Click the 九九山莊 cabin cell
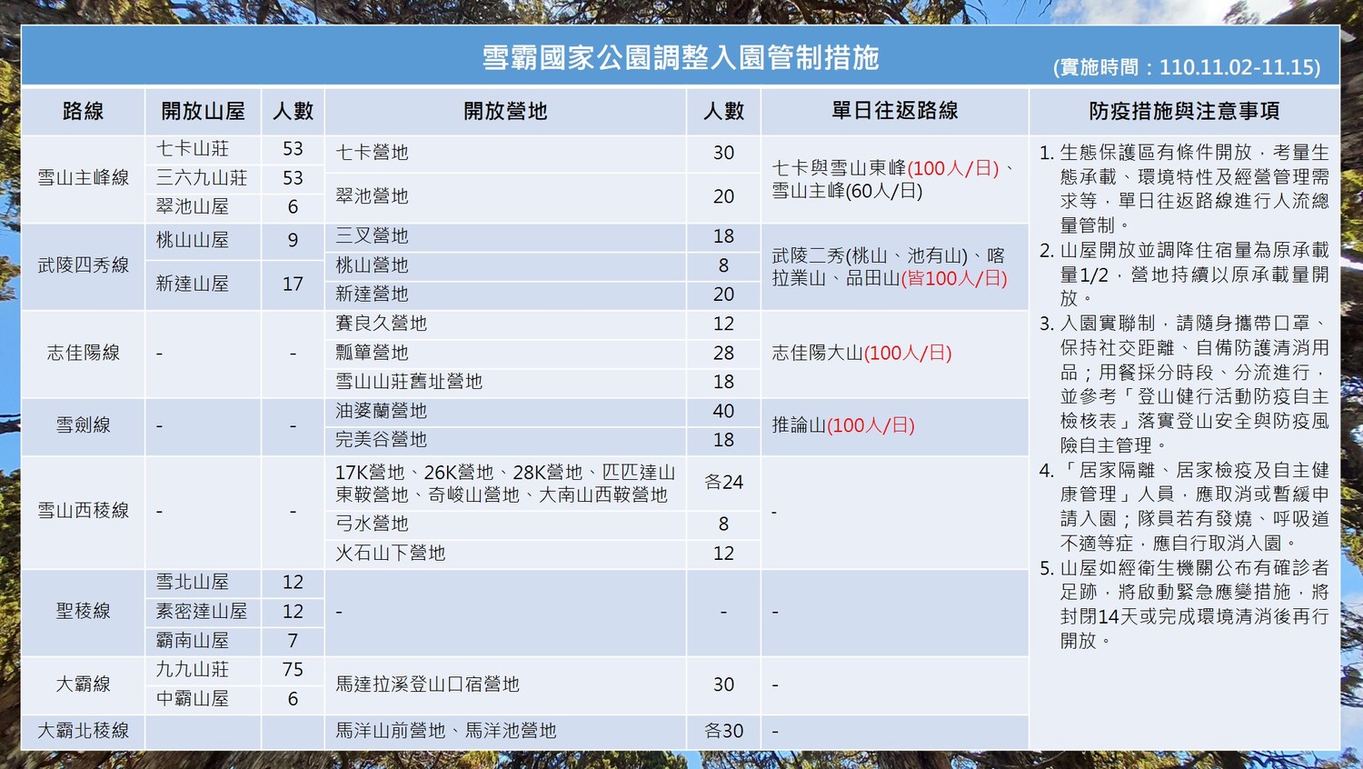The width and height of the screenshot is (1363, 769). (x=203, y=670)
